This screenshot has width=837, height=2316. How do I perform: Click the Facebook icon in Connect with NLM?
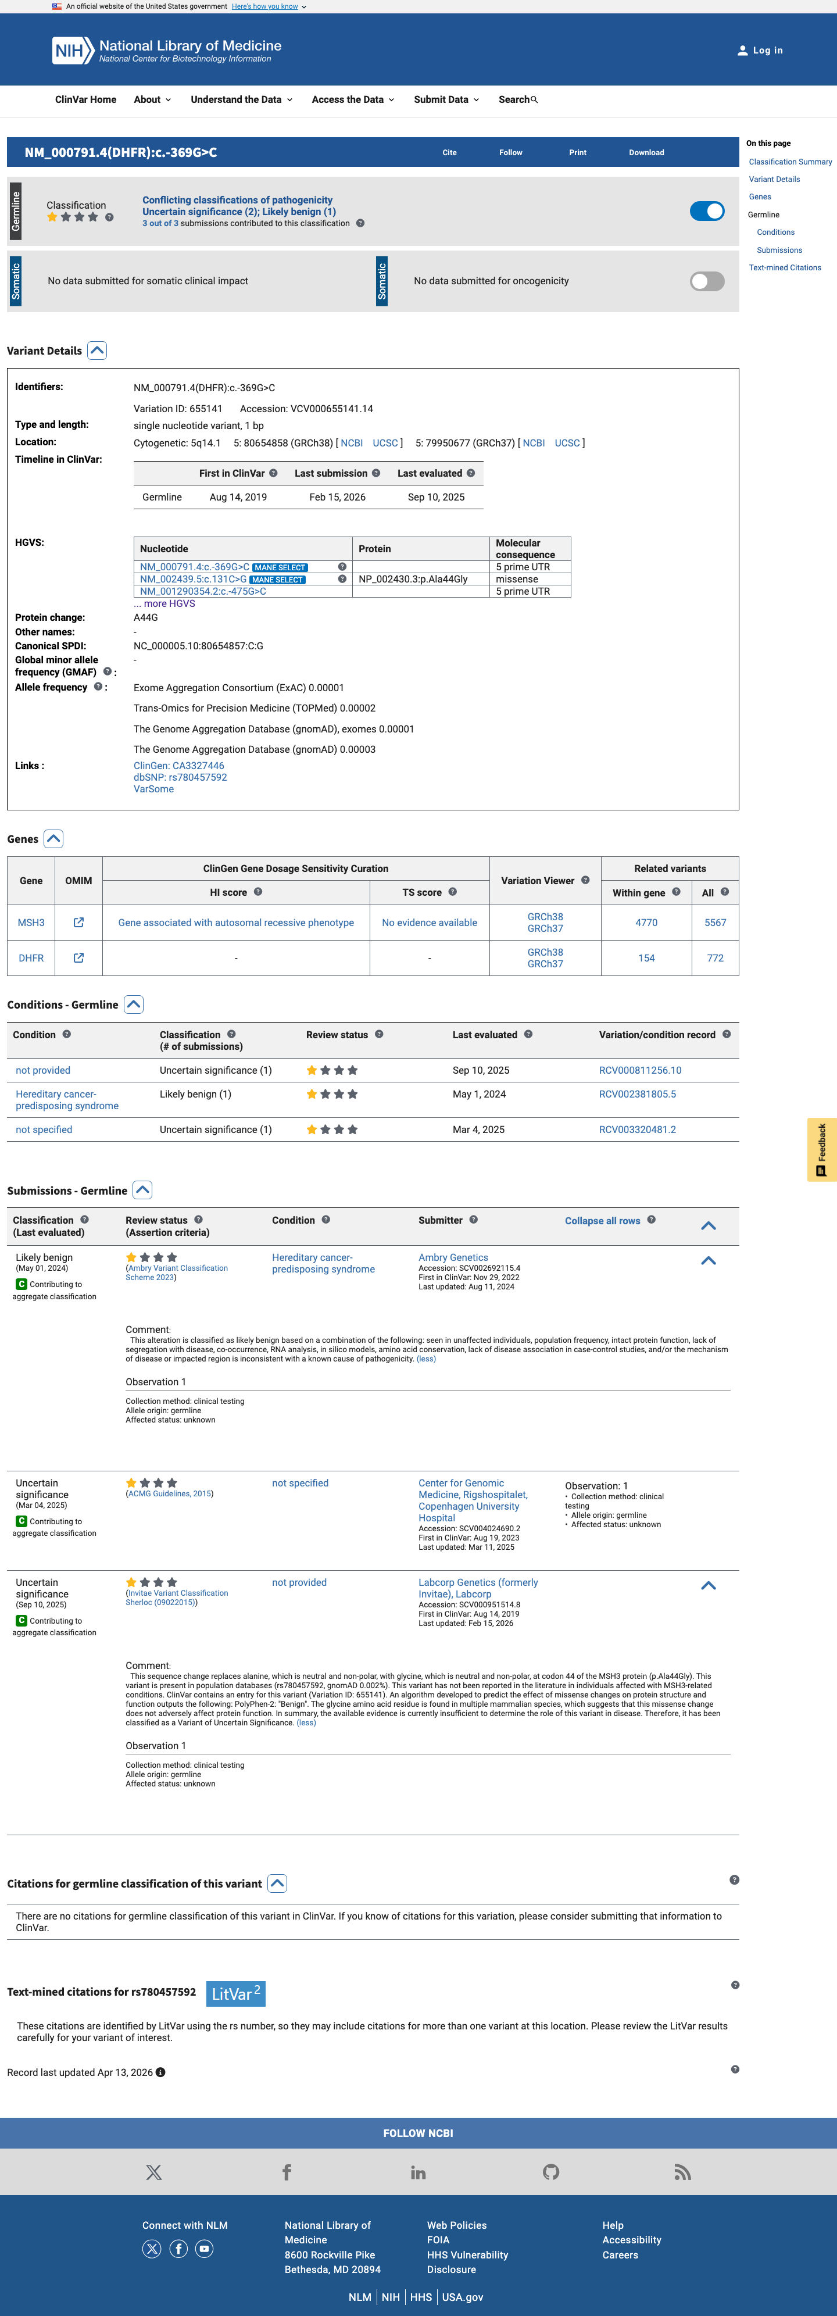tap(179, 2249)
